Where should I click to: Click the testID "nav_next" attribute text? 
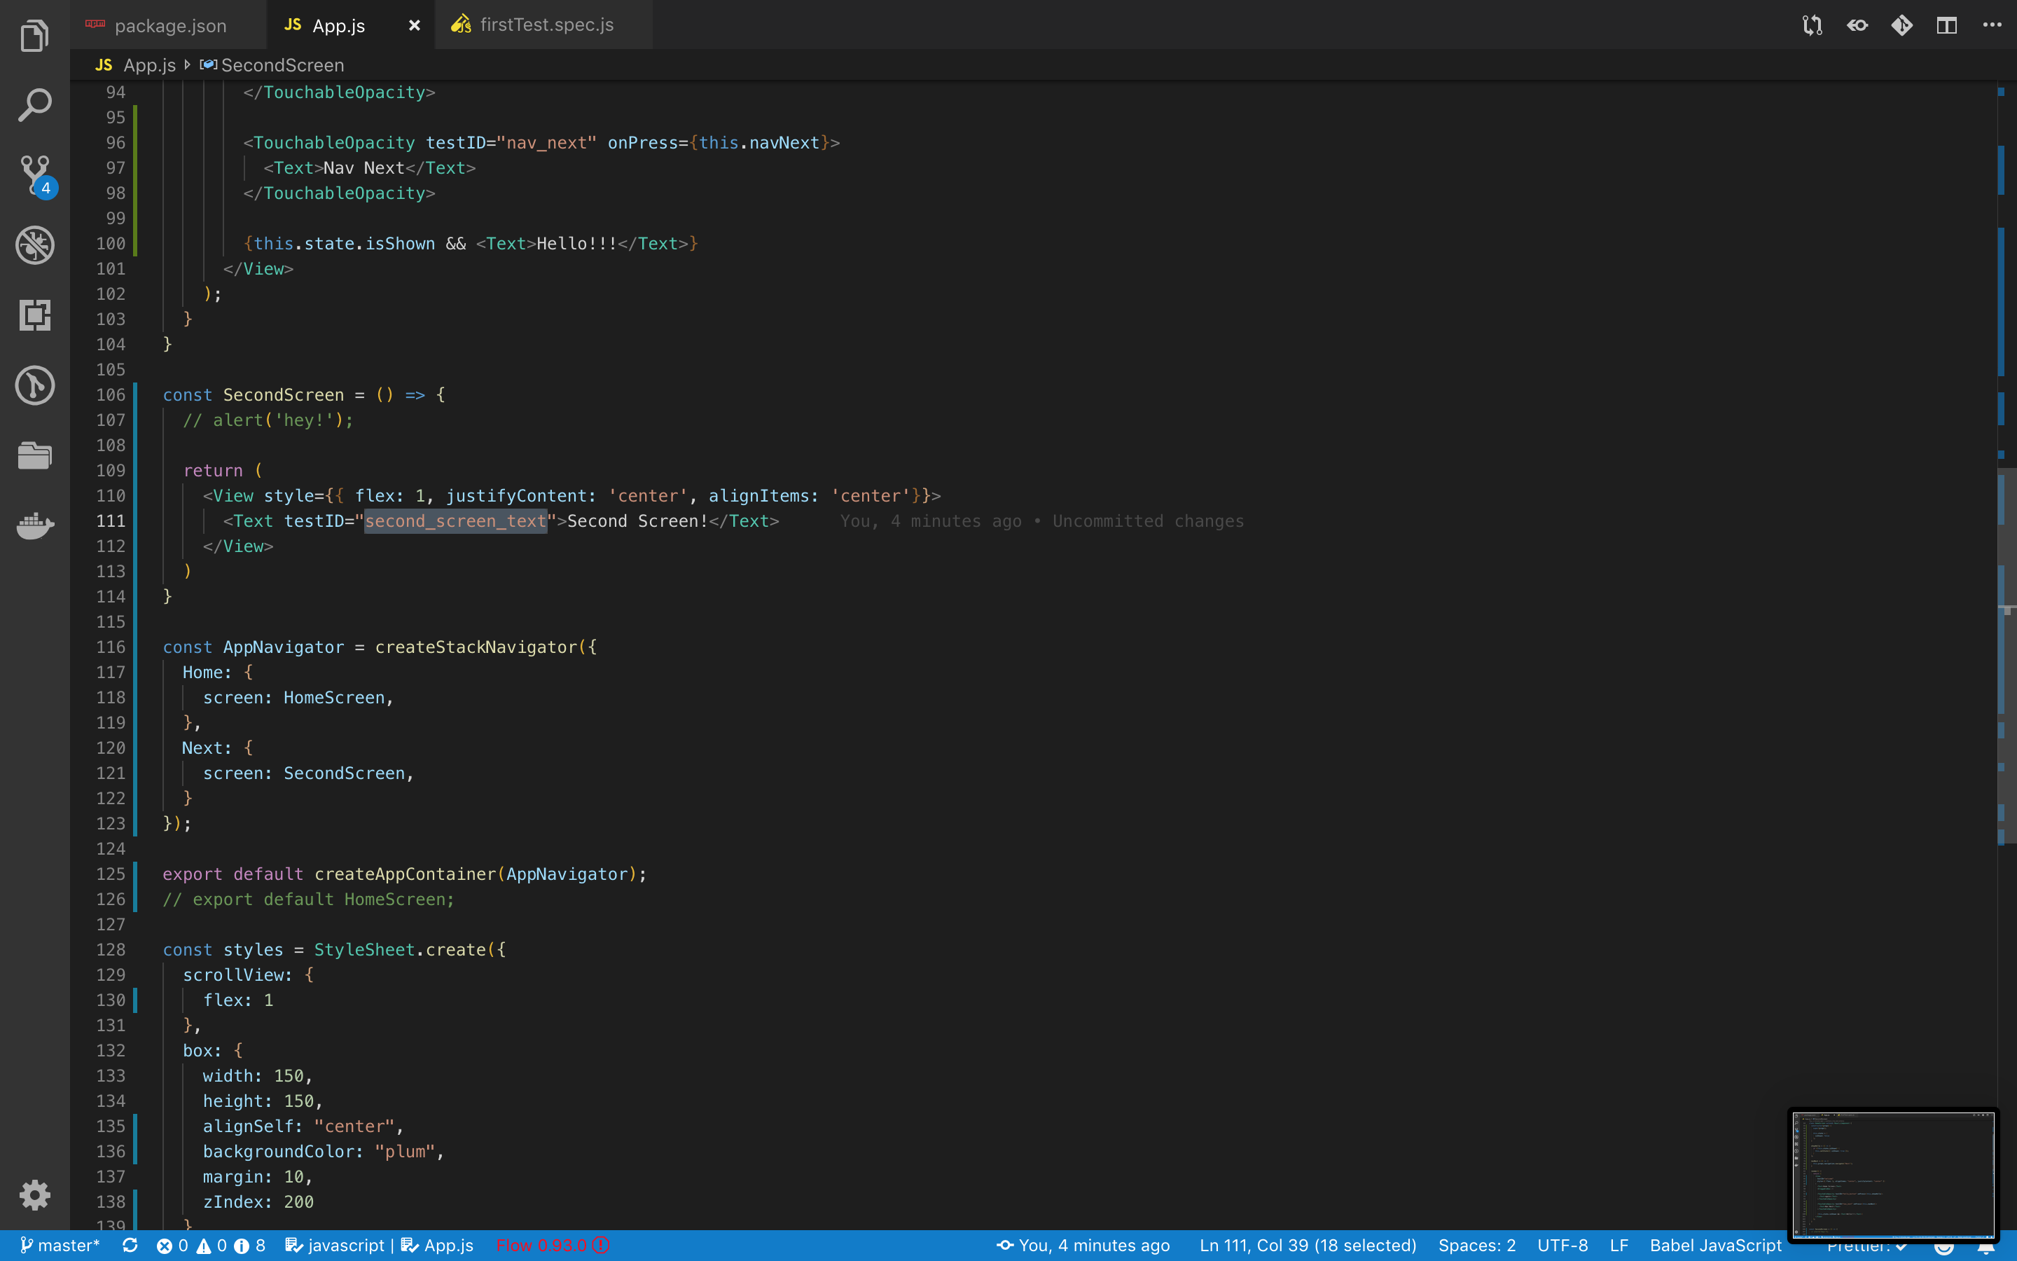pos(511,143)
